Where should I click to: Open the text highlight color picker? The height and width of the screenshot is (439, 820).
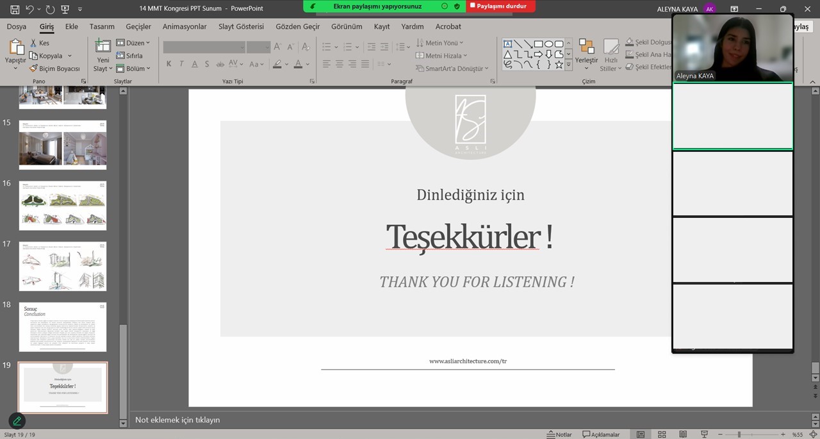coord(279,64)
